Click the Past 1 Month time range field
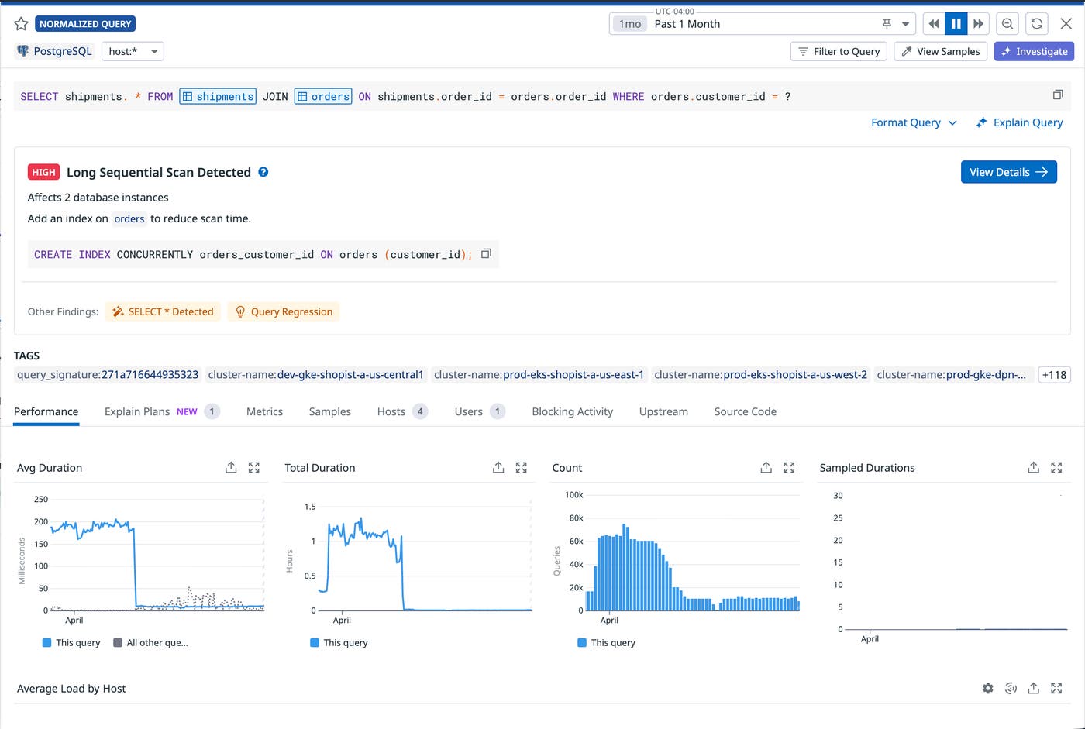This screenshot has width=1085, height=729. coord(763,24)
